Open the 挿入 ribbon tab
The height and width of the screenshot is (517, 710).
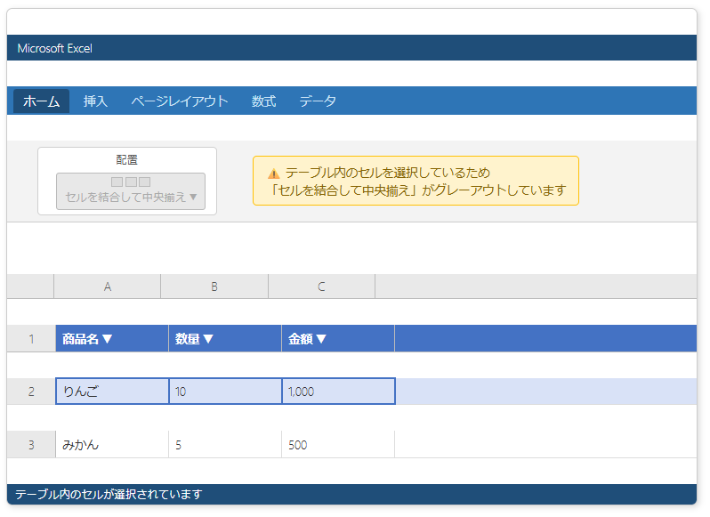coord(95,101)
